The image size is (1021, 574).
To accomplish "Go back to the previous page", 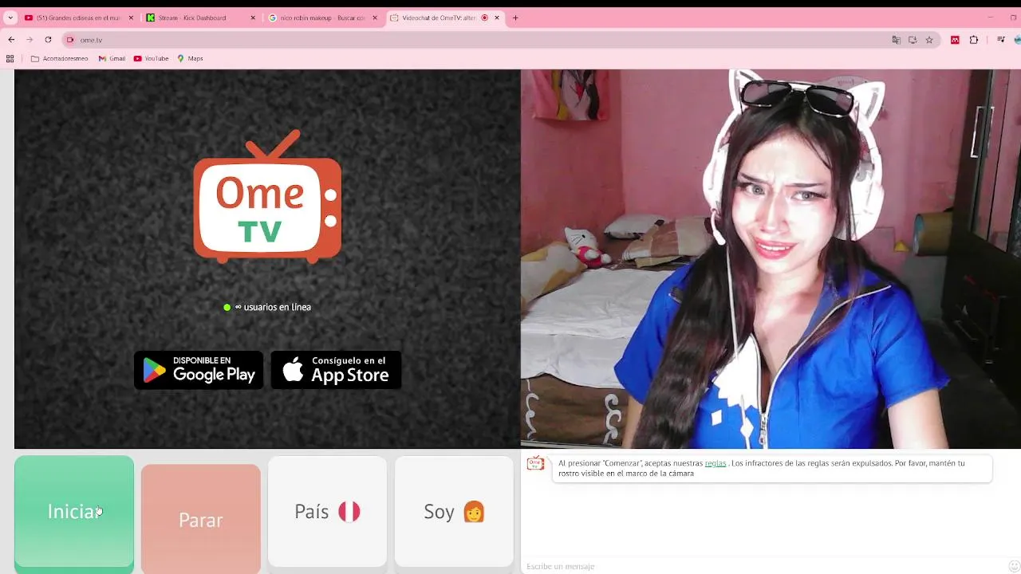I will click(x=11, y=40).
